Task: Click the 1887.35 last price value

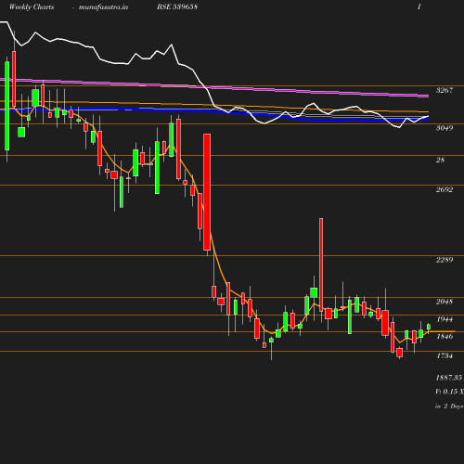Action: tap(449, 378)
